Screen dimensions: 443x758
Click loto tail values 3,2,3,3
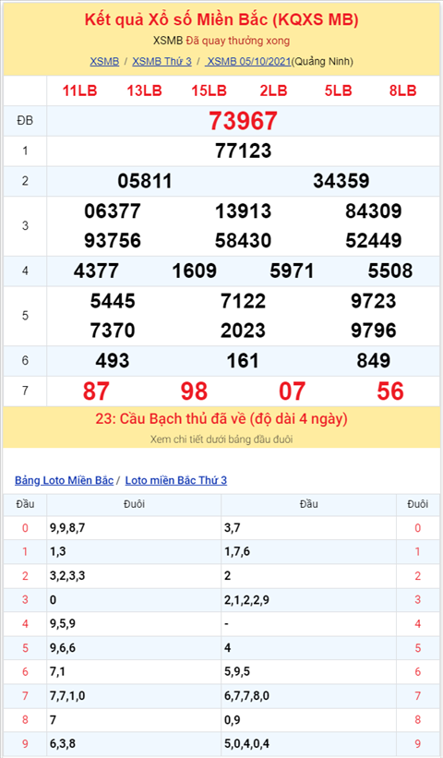click(67, 576)
